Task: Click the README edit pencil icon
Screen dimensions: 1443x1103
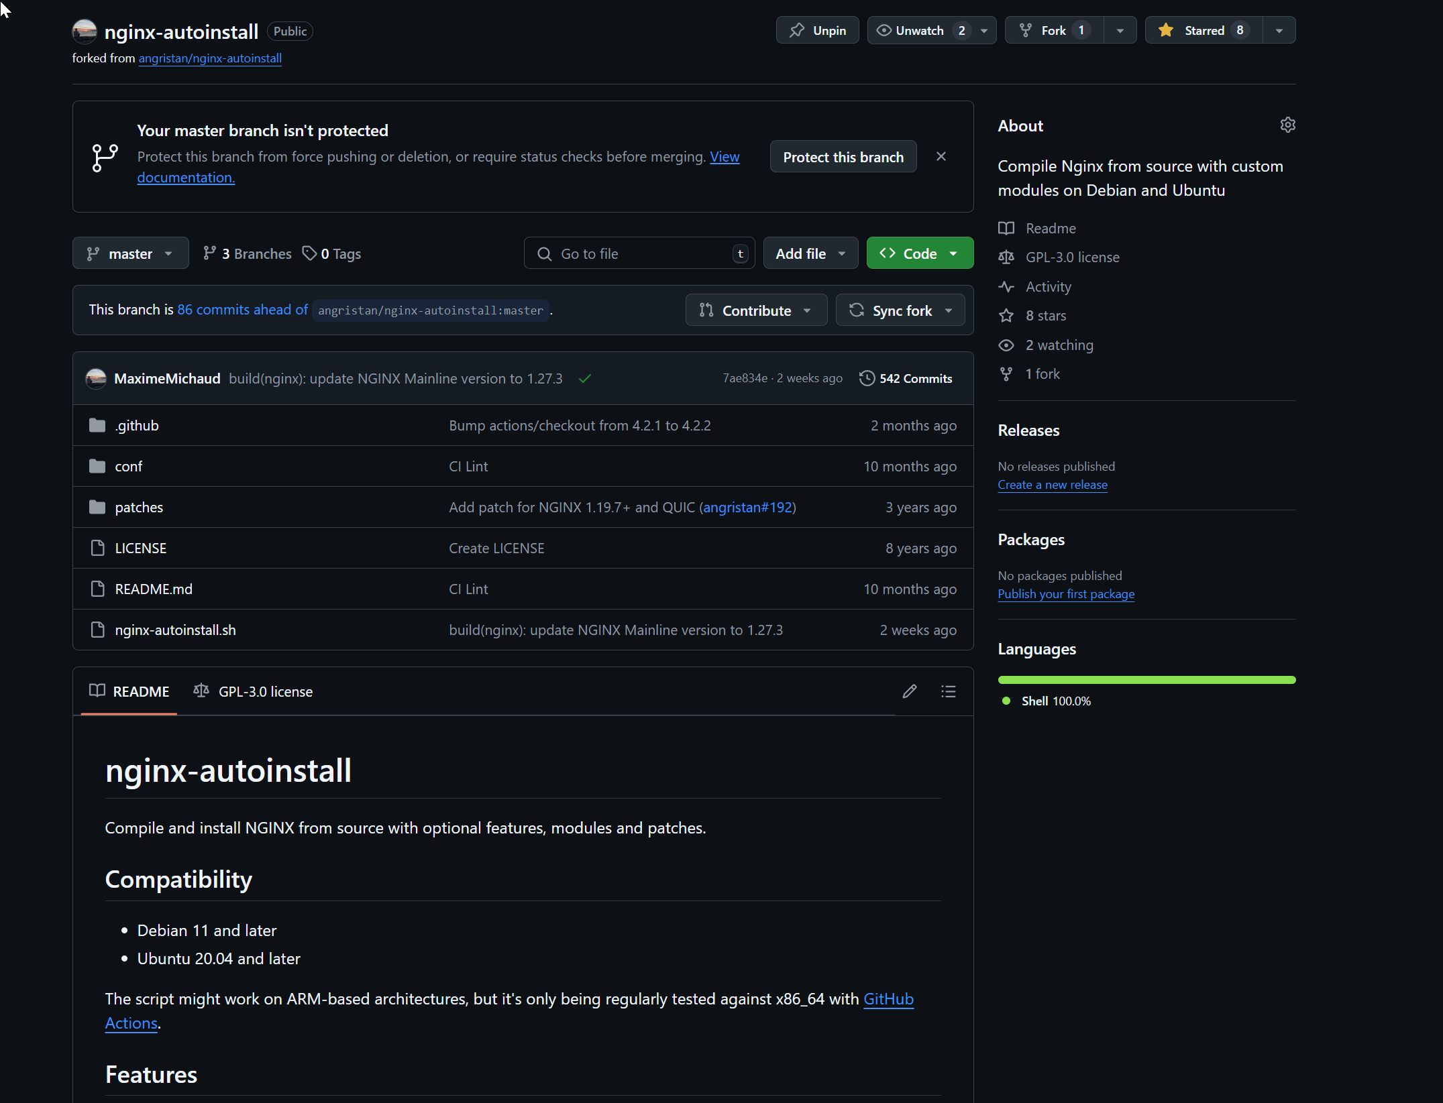Action: coord(909,691)
